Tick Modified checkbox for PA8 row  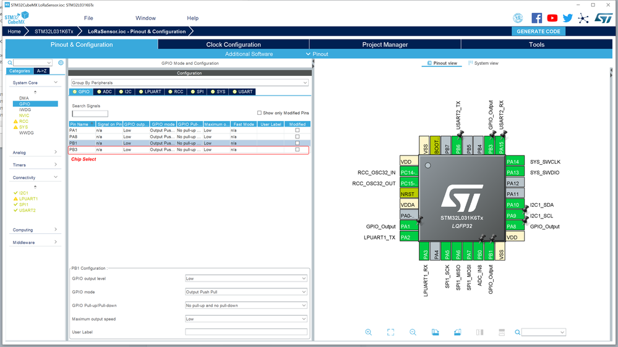tap(297, 136)
